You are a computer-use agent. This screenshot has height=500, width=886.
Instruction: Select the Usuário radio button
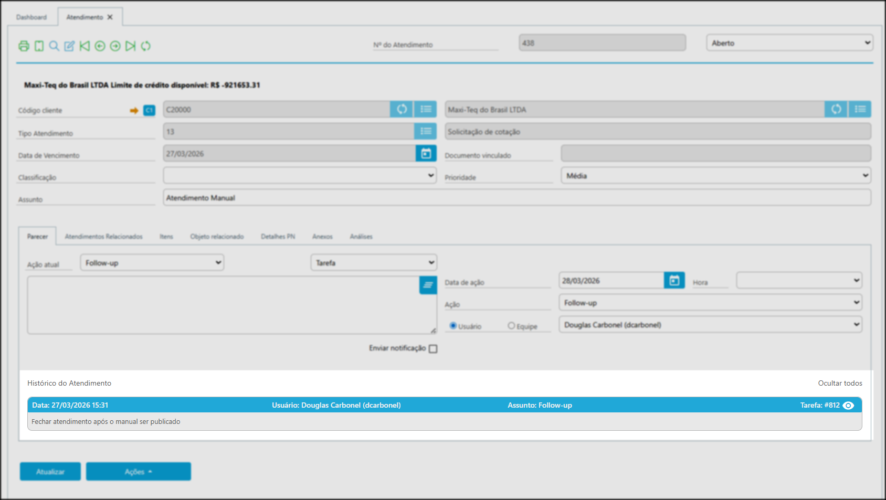tap(453, 326)
